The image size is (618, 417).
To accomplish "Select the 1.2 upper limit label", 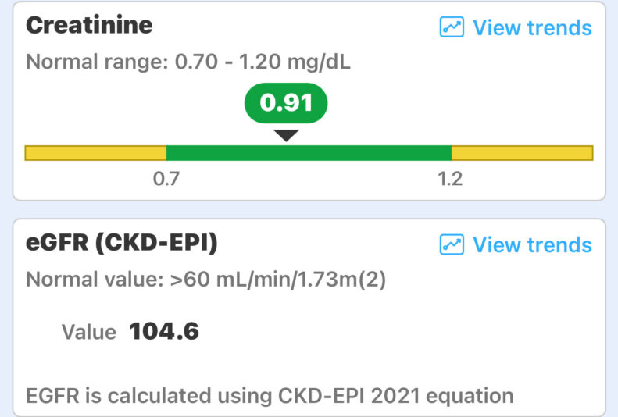I will 450,179.
